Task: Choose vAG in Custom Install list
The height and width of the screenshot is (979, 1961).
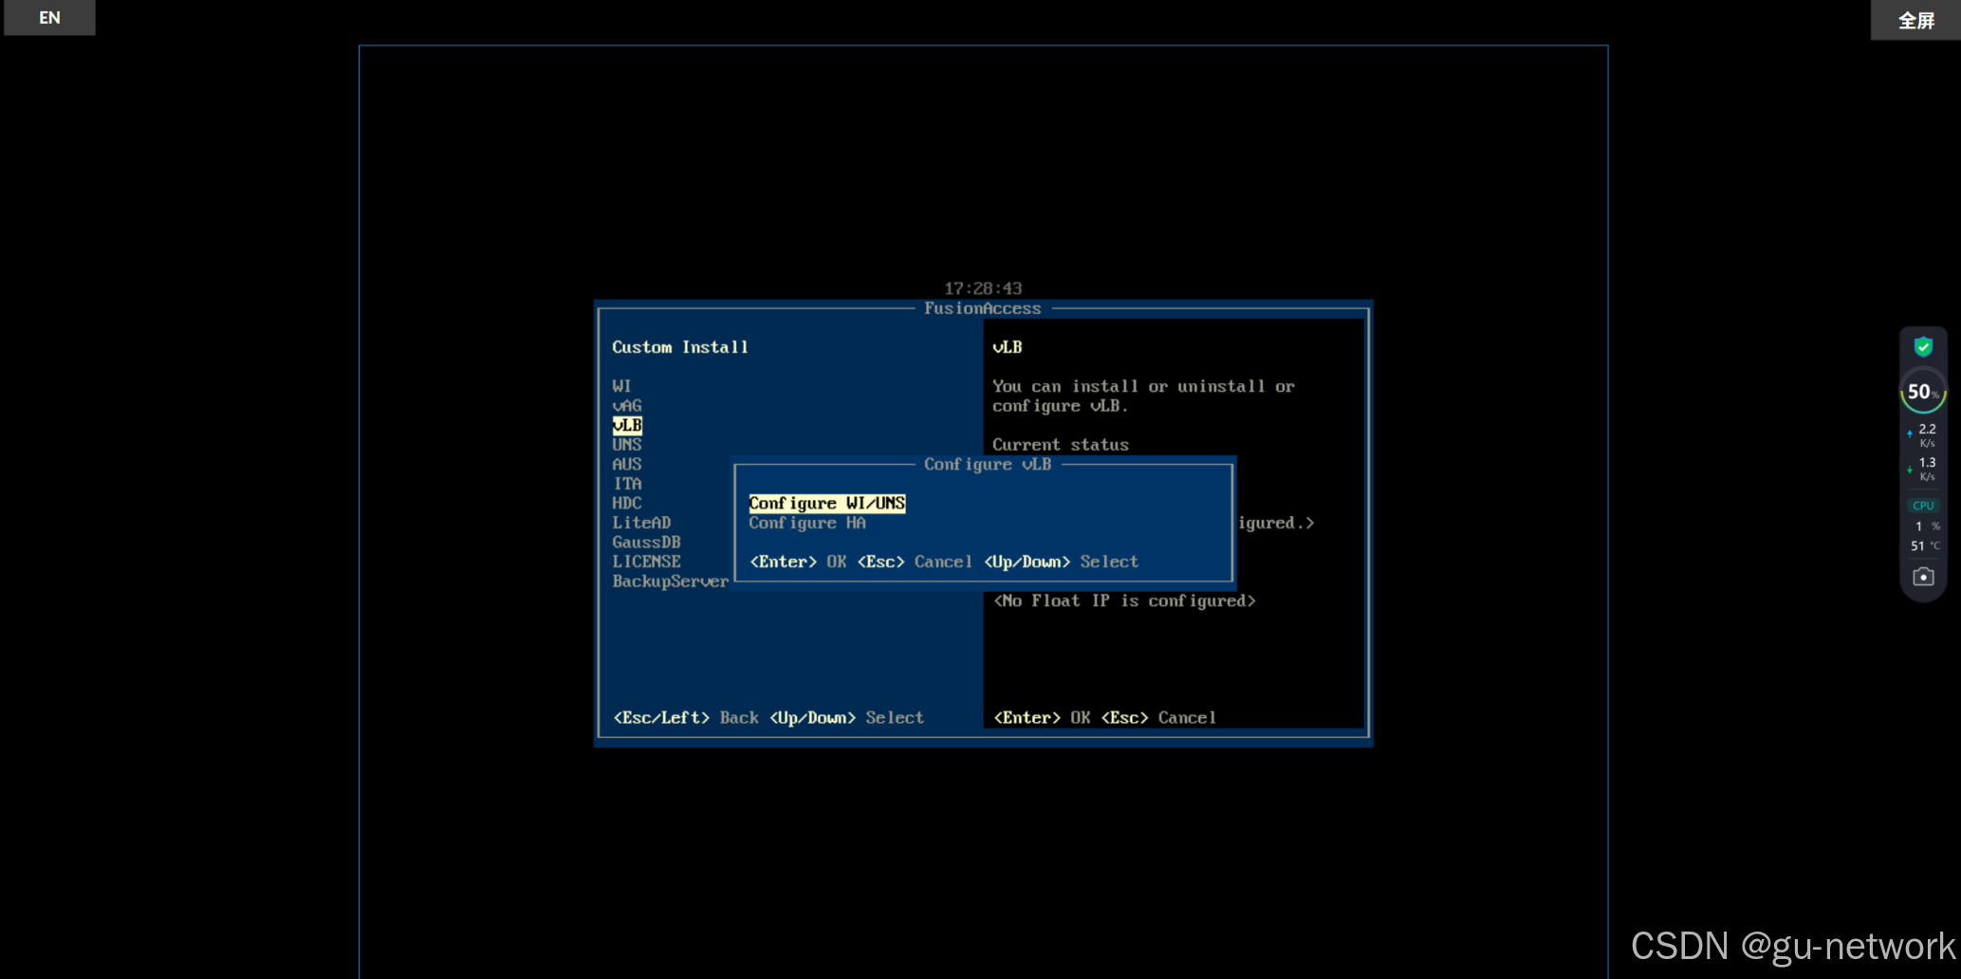Action: (x=626, y=406)
